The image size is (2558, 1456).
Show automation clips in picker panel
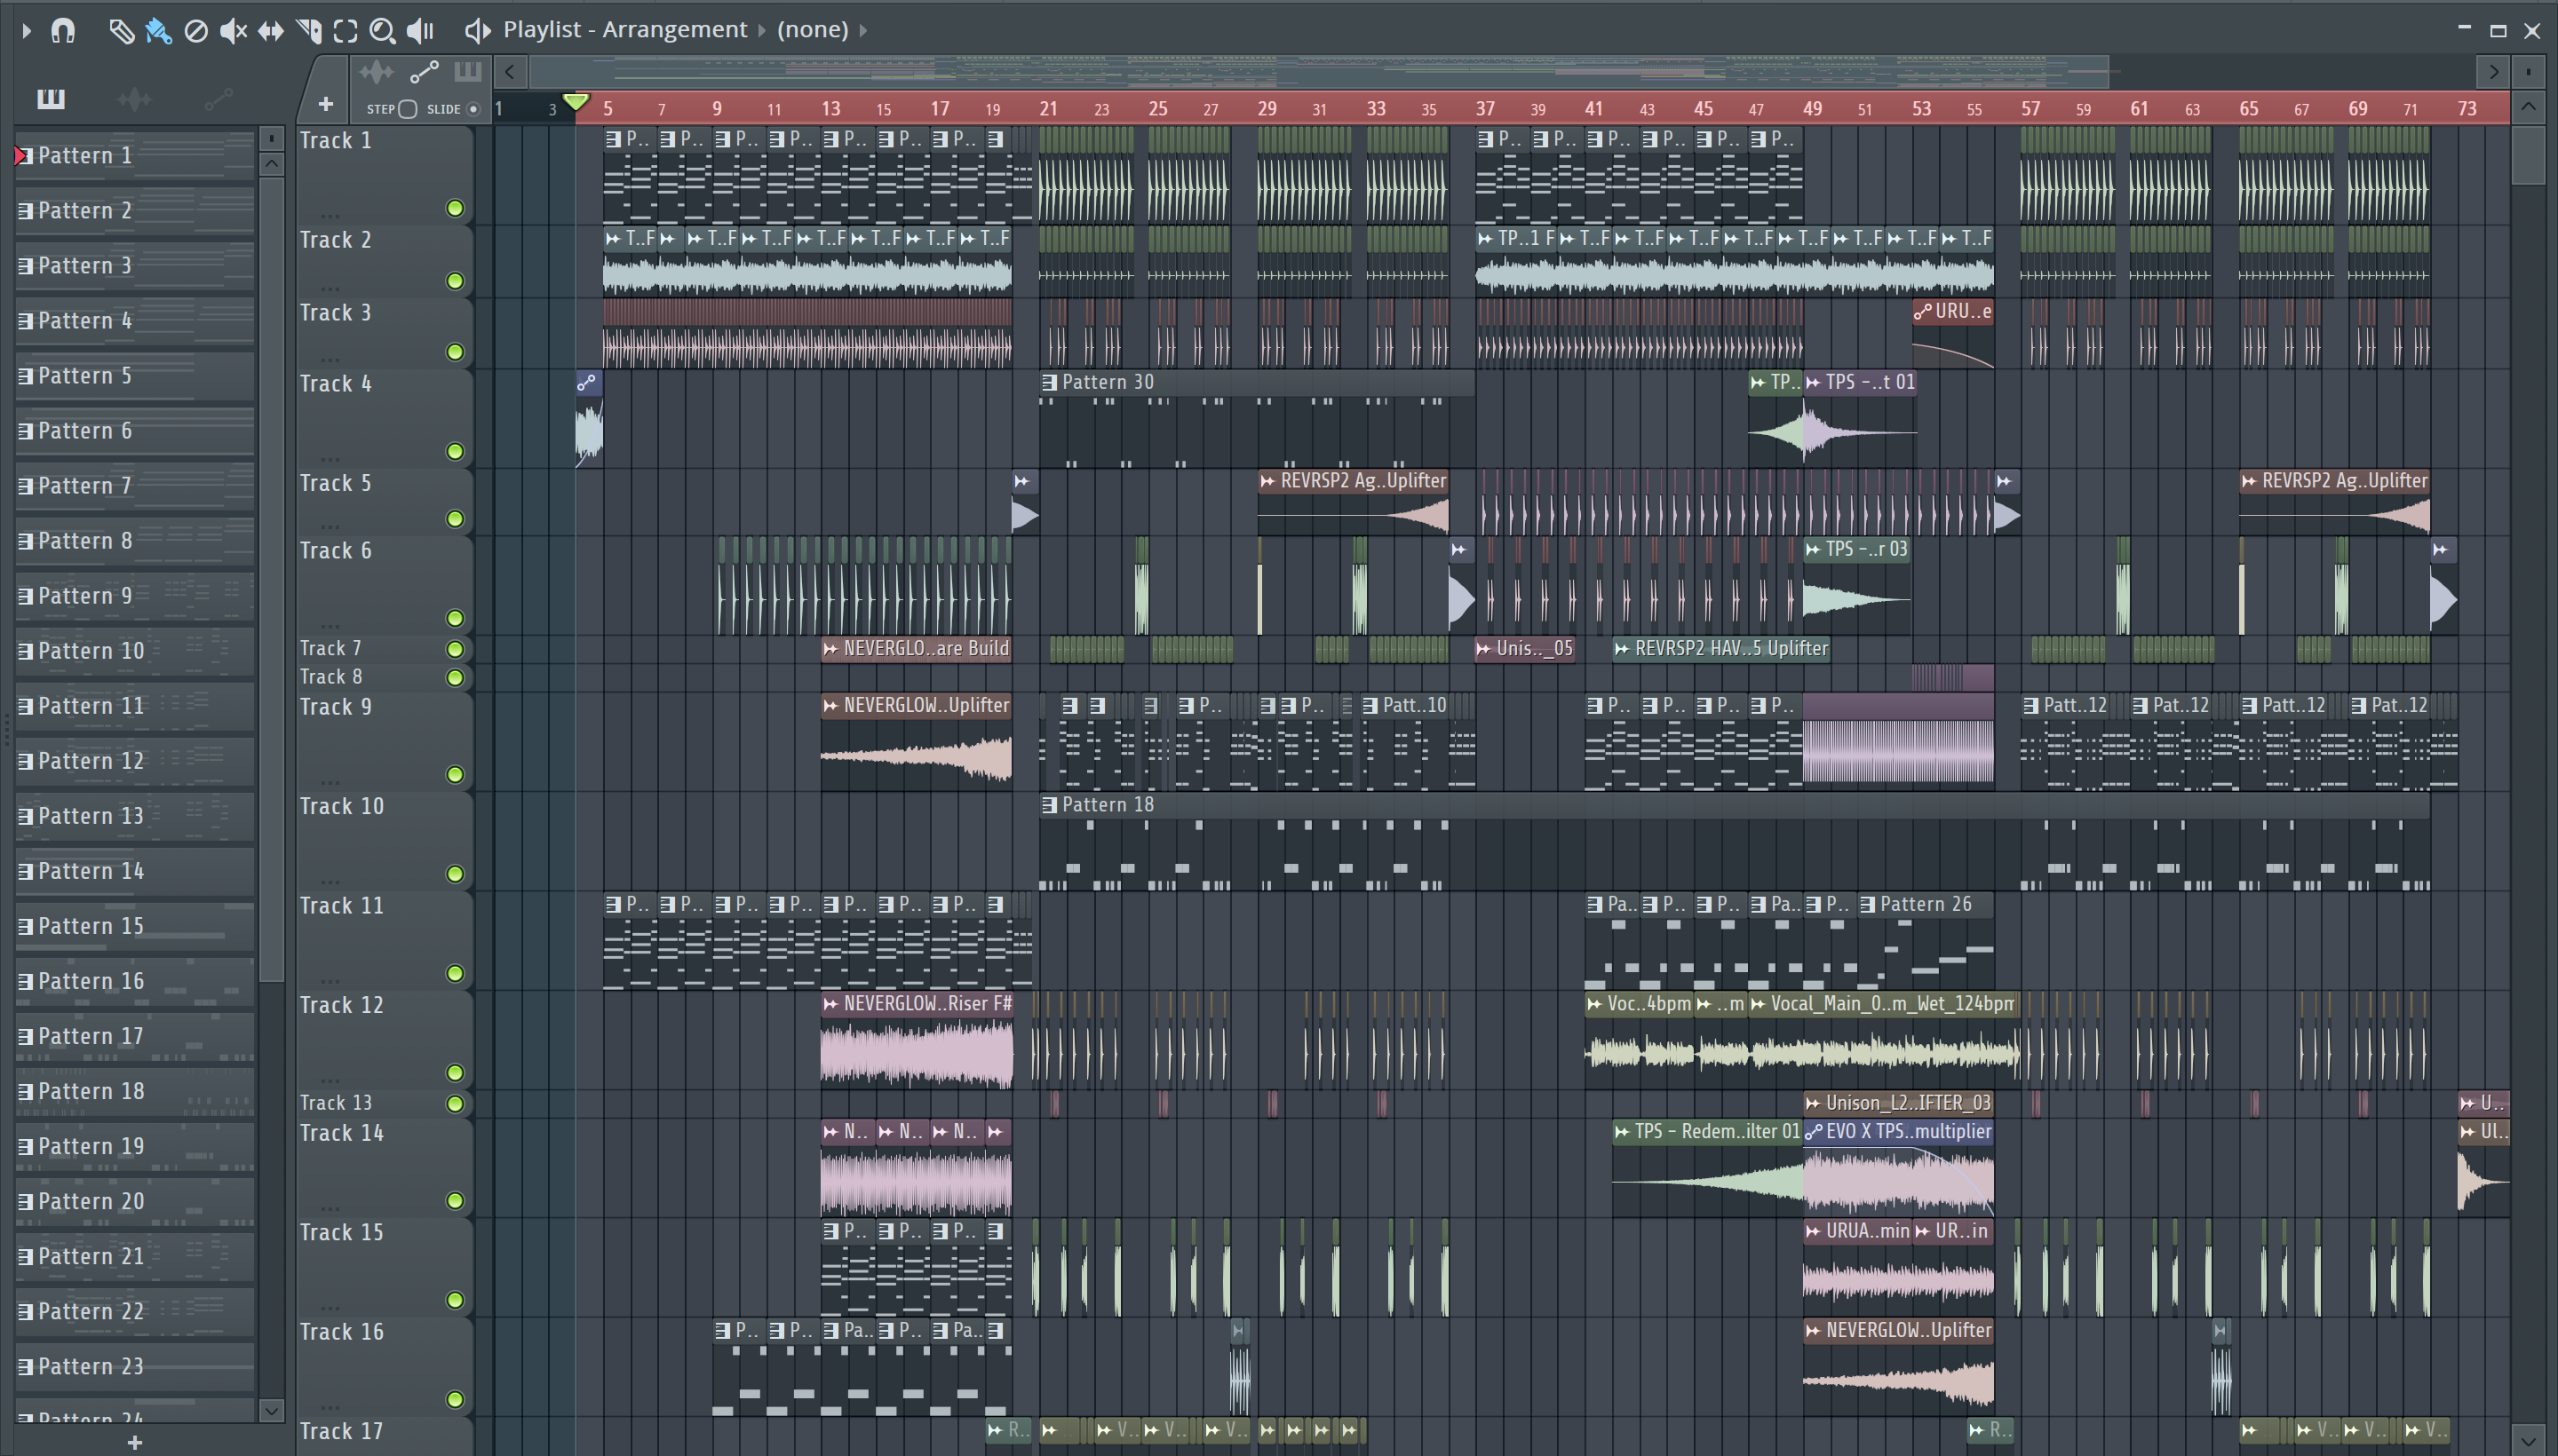218,98
